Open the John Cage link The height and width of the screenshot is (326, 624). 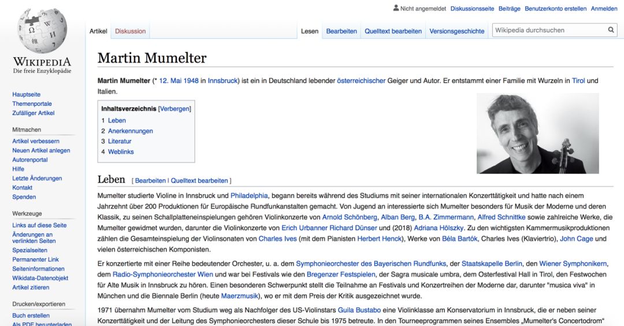point(577,238)
